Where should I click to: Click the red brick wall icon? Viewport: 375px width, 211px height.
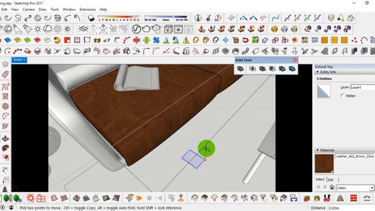pos(353,198)
